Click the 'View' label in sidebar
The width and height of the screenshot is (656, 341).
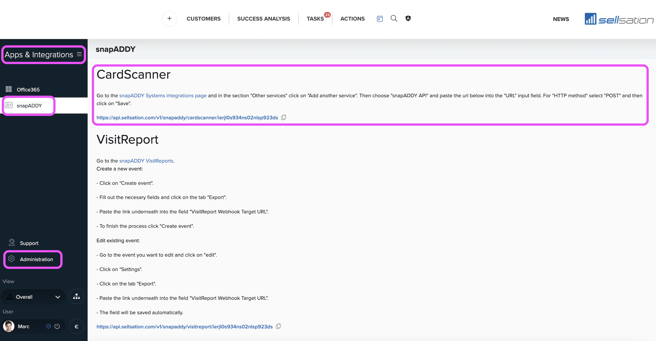point(9,281)
